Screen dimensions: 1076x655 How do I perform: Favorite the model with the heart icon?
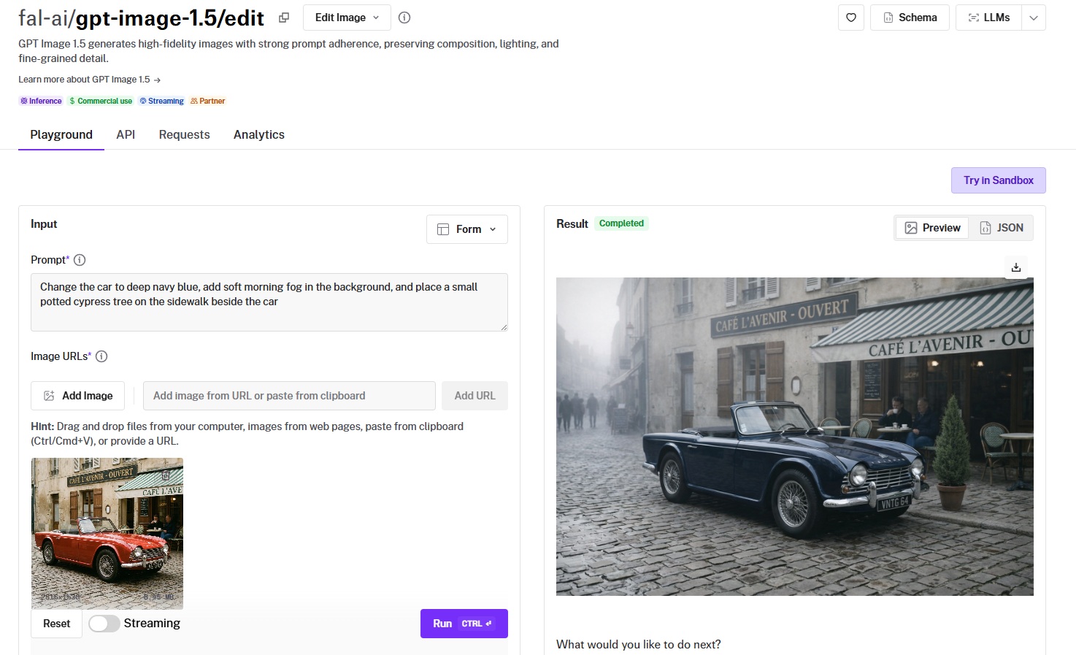[851, 18]
